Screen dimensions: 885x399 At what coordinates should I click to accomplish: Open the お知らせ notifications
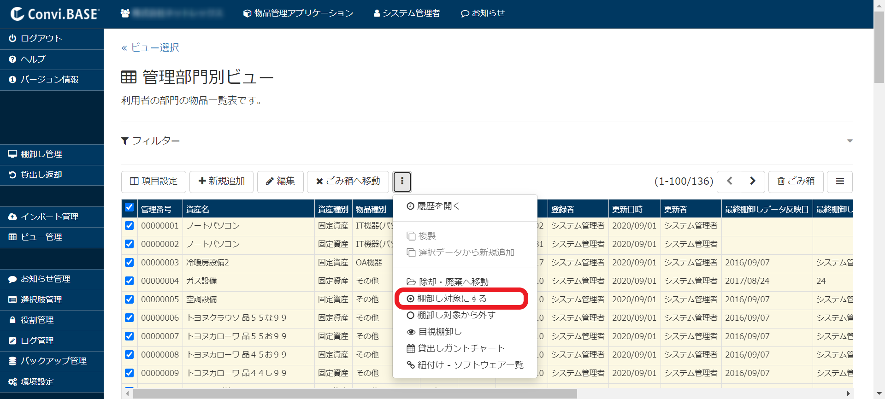click(x=483, y=13)
